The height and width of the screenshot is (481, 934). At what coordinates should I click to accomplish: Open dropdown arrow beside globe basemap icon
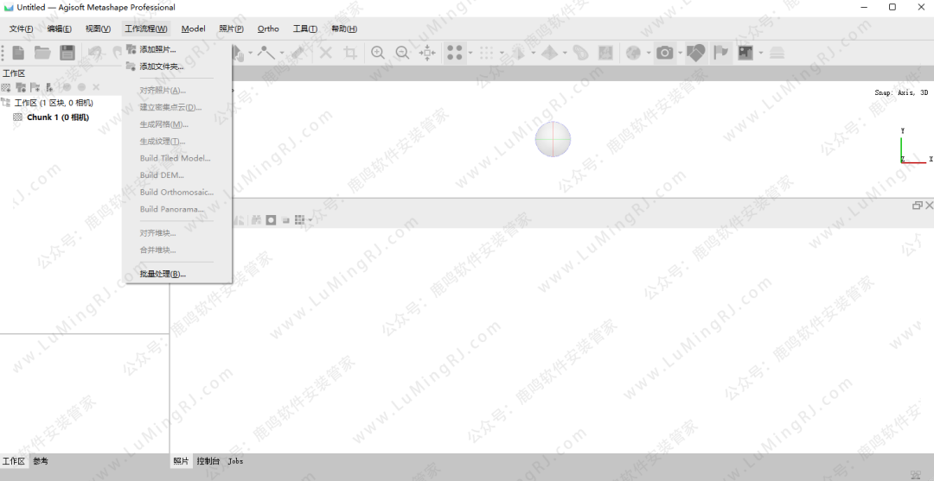pos(649,53)
